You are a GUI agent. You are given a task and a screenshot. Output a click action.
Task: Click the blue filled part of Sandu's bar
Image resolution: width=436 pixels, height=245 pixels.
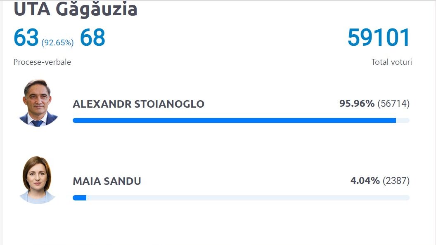click(79, 198)
